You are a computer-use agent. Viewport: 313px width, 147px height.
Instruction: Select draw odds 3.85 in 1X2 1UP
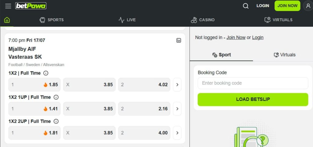coord(89,109)
